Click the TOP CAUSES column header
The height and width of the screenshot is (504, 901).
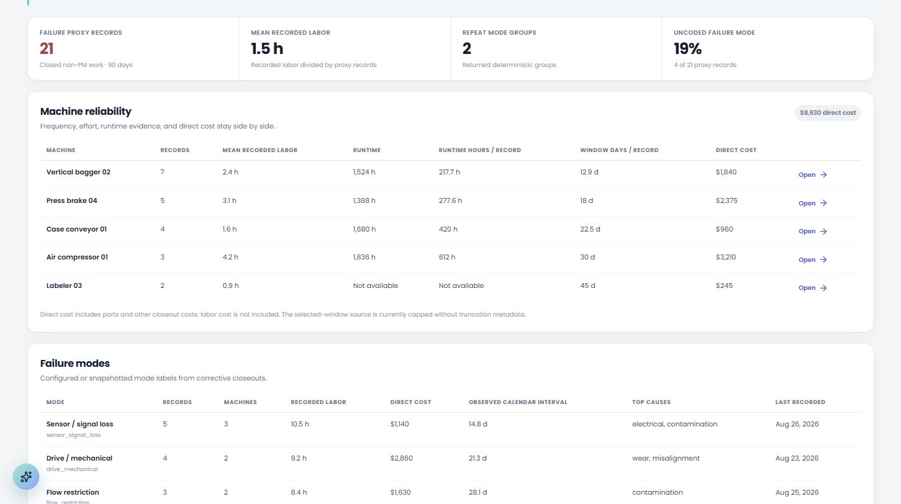[x=651, y=402]
